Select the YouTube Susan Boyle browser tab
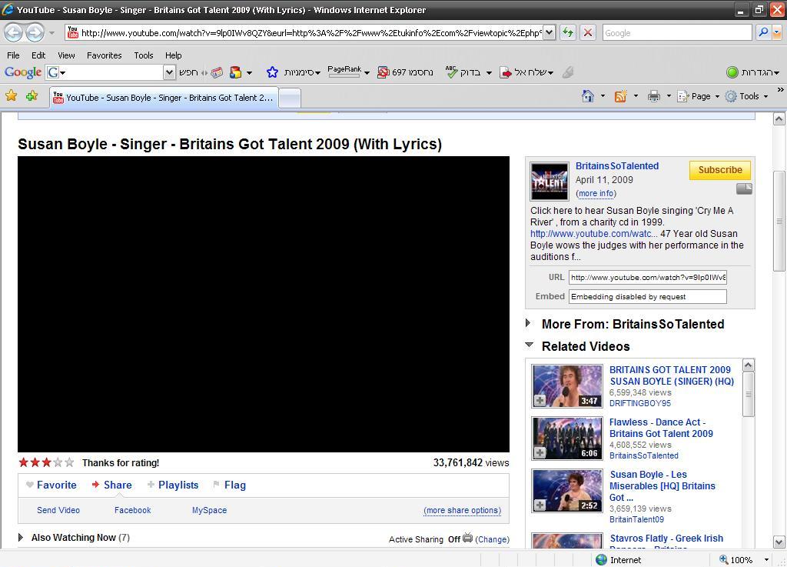Screen dimensions: 787x567 (164, 98)
